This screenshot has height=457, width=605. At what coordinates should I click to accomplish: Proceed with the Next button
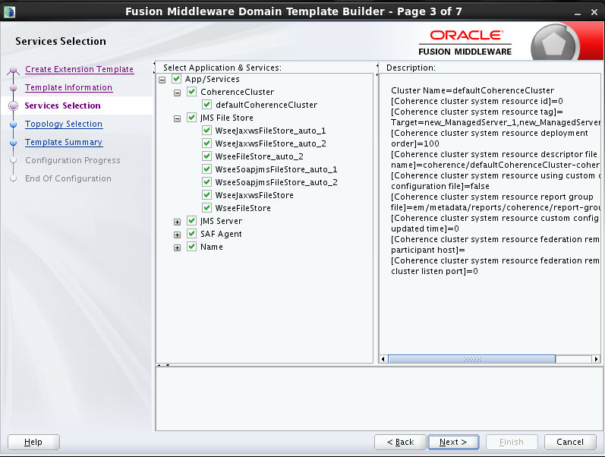point(453,442)
